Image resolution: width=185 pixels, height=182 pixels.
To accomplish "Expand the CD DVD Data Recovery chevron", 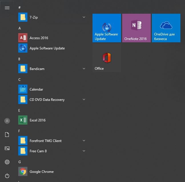I will 84,99.
